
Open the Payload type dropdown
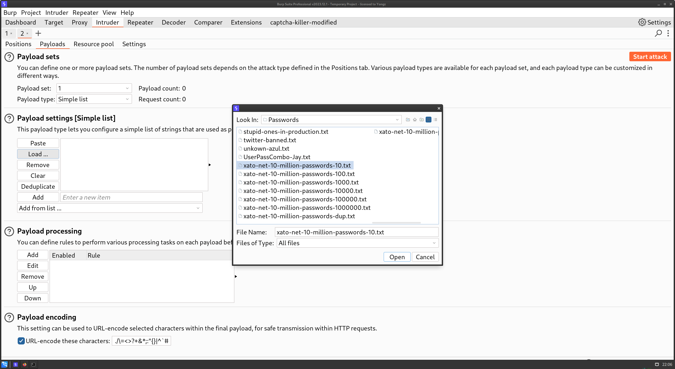pos(94,99)
